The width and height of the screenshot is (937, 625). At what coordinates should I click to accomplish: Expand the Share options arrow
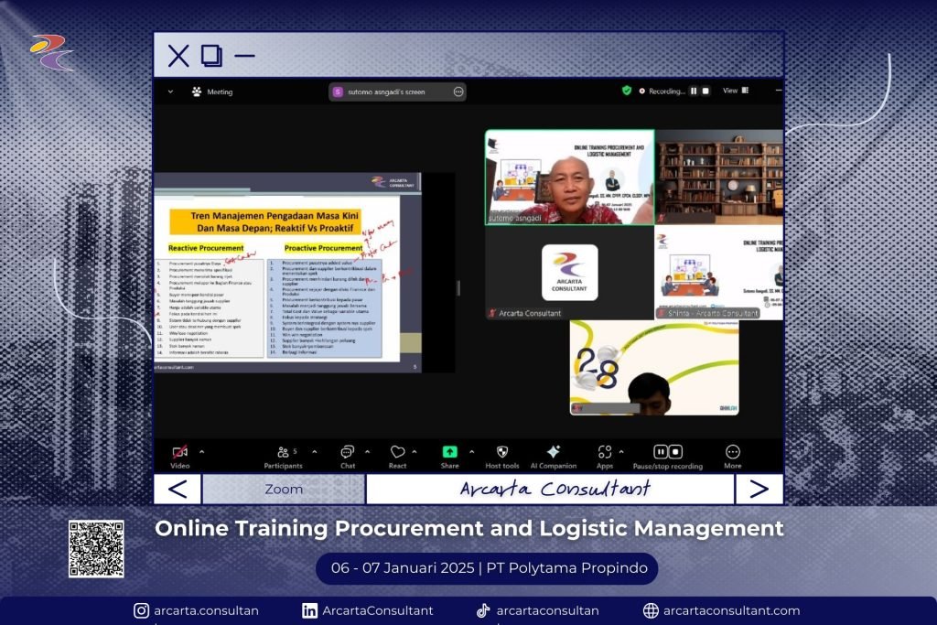click(x=472, y=451)
